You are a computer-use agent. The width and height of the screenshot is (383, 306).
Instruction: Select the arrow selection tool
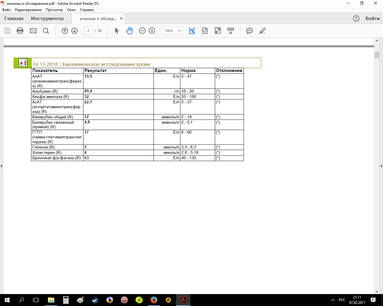click(x=117, y=31)
